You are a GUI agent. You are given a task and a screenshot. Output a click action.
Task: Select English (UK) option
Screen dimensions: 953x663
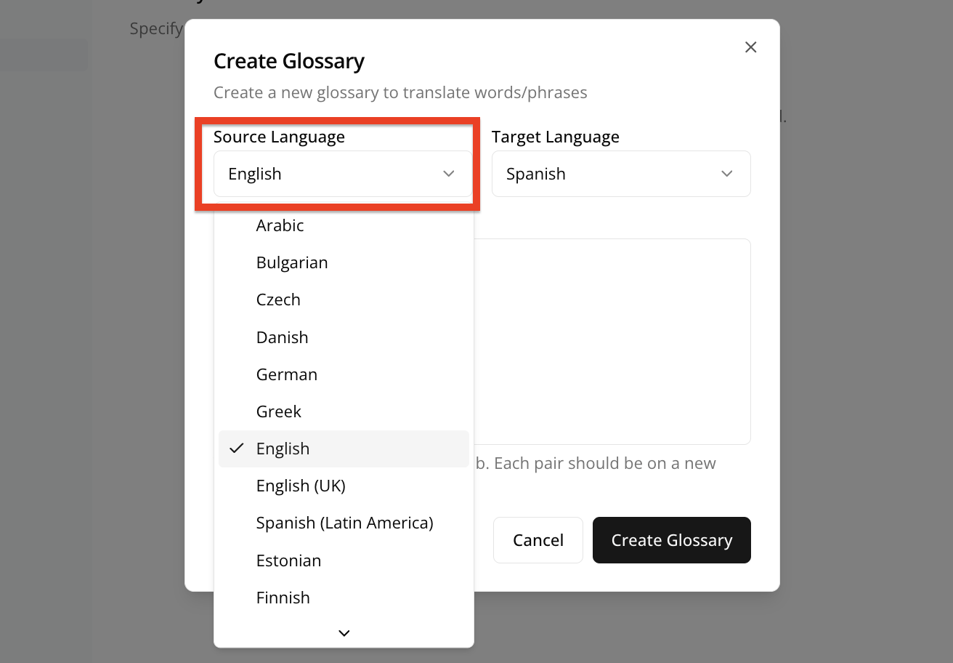point(301,486)
